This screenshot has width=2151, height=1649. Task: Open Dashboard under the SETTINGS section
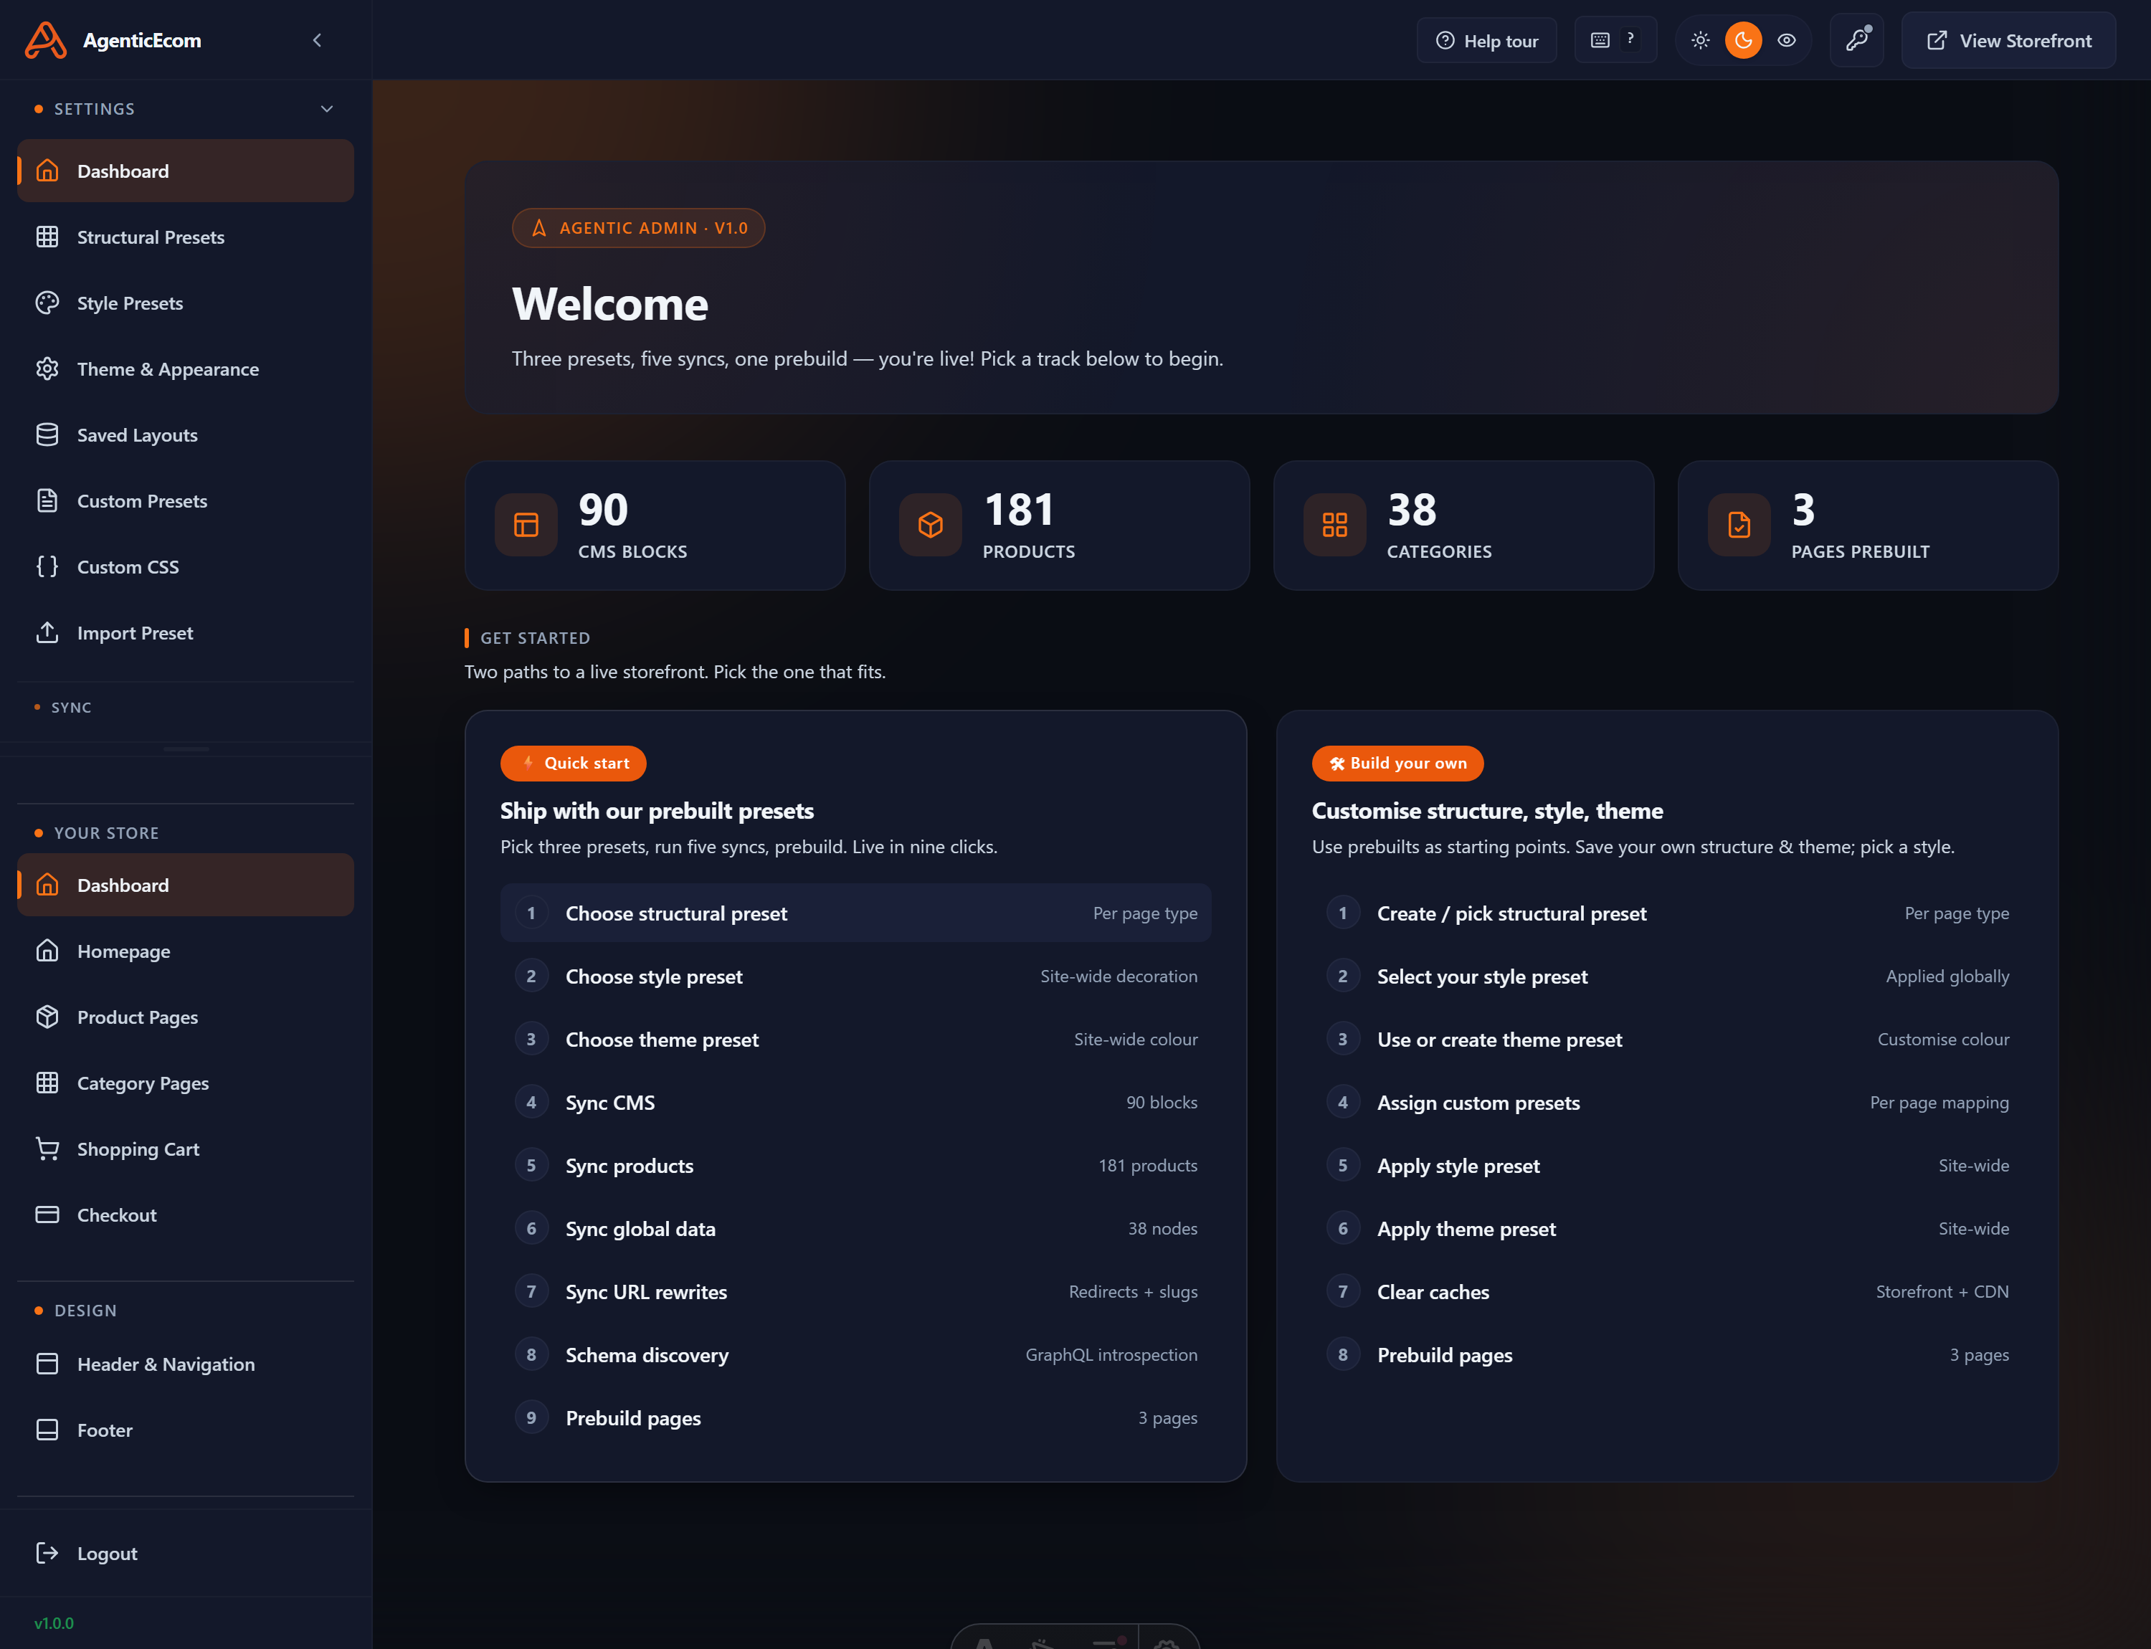pyautogui.click(x=186, y=171)
